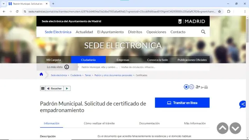The width and height of the screenshot is (249, 140).
Task: Increase text size with a+
Action: pyautogui.click(x=198, y=87)
